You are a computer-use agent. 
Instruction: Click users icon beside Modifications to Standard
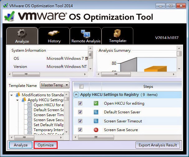click(18, 95)
